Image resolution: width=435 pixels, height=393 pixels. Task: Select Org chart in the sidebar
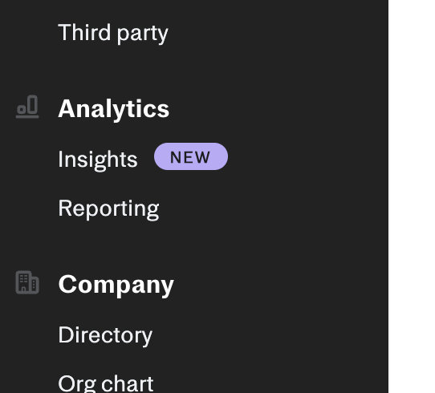pyautogui.click(x=106, y=383)
